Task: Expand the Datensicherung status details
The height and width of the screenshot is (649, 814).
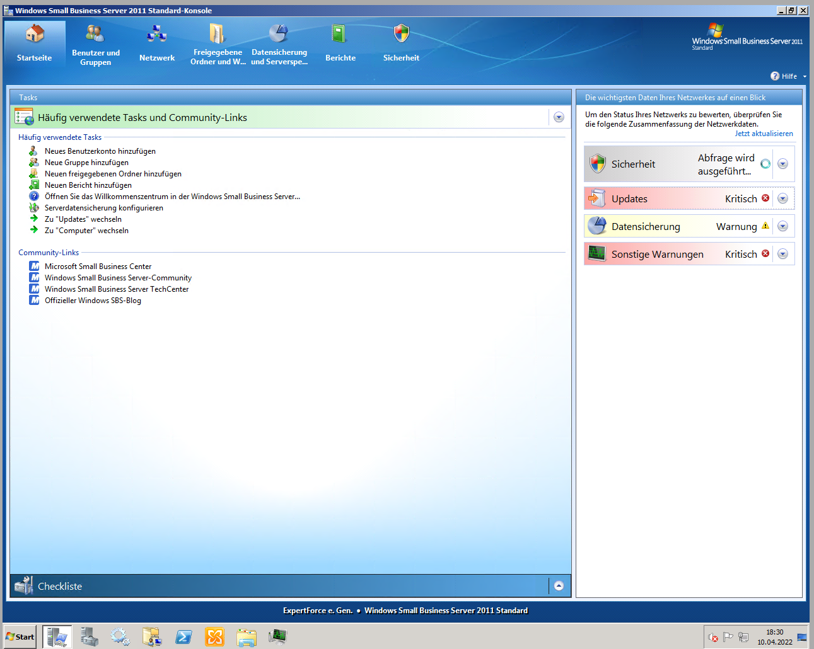Action: point(782,226)
